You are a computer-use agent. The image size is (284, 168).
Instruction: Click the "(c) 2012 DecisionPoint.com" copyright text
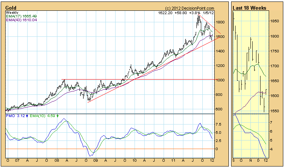tap(189, 8)
